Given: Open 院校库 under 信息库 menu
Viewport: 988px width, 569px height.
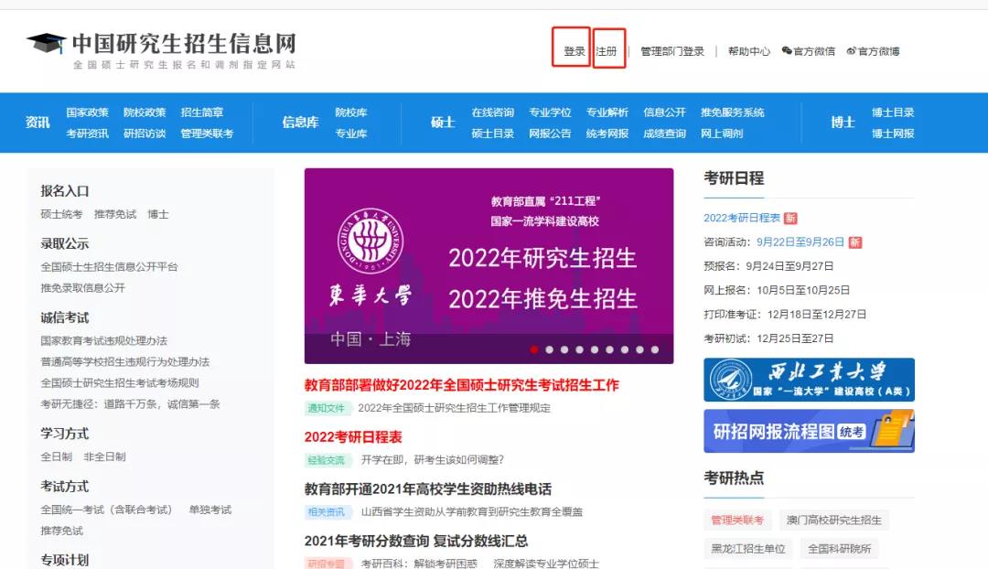Looking at the screenshot, I should tap(350, 113).
